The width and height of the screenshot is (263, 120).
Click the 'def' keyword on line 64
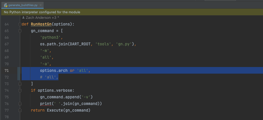[x=25, y=24]
